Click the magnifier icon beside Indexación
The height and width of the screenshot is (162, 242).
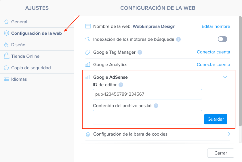pyautogui.click(x=87, y=39)
